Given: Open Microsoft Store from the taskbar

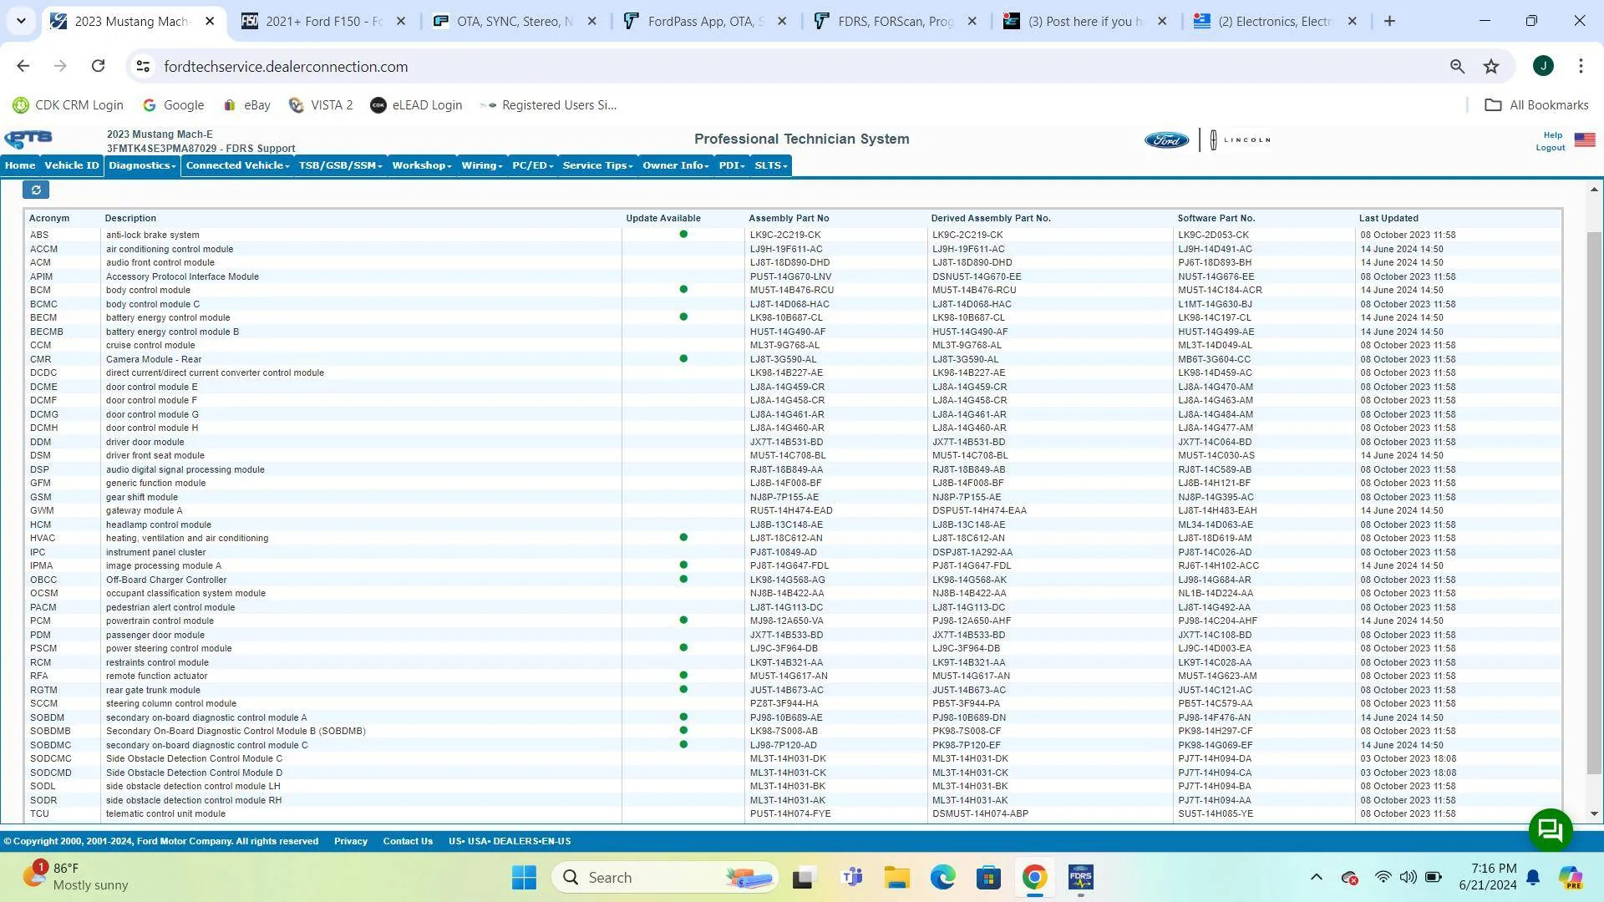Looking at the screenshot, I should [988, 878].
